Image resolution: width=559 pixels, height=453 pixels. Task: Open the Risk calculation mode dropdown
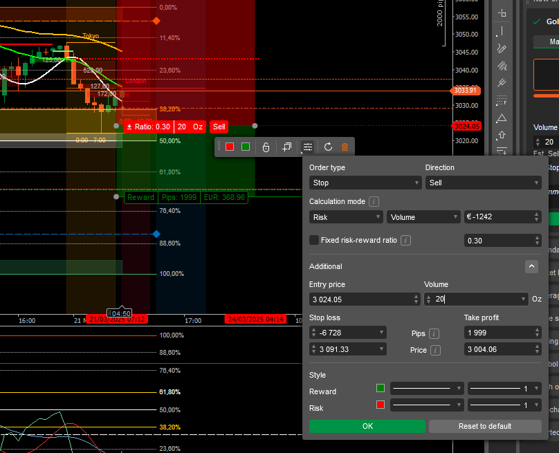point(346,217)
